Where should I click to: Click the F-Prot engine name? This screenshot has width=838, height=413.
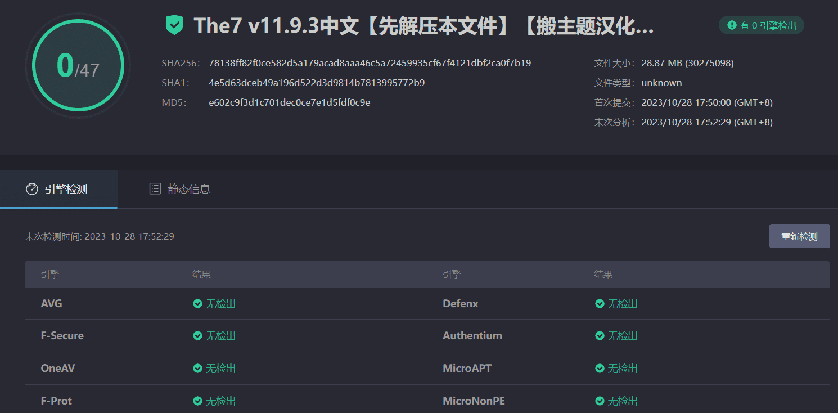point(56,401)
